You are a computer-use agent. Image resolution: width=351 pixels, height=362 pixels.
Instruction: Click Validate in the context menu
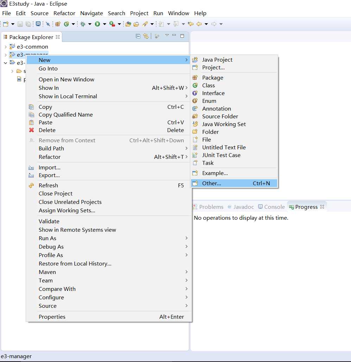point(109,221)
